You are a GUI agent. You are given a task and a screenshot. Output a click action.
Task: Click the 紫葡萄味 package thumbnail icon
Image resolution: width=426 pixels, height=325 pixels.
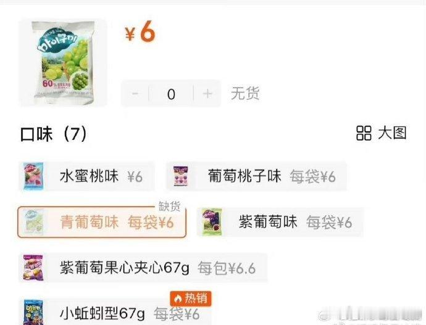click(x=212, y=222)
